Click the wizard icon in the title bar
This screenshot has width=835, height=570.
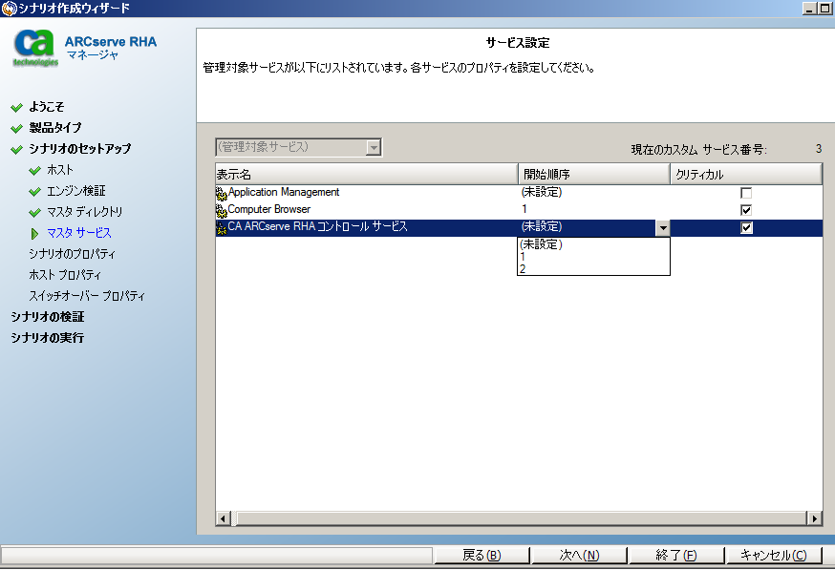pyautogui.click(x=9, y=8)
